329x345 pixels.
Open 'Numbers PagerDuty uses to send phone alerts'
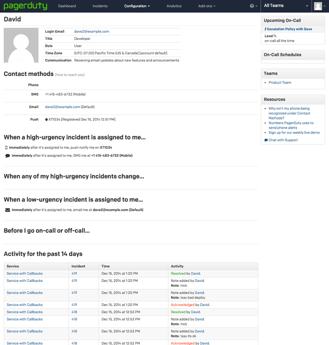coord(291,125)
